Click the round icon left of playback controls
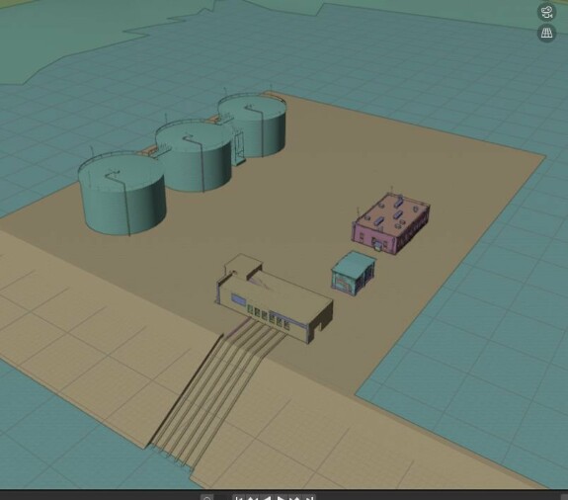Viewport: 568px width, 500px height. [x=206, y=497]
